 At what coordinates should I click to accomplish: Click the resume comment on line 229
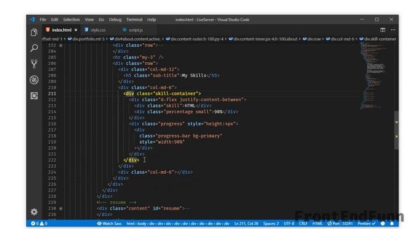[116, 202]
